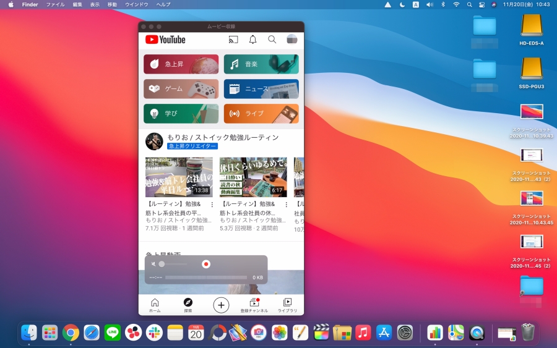This screenshot has width=557, height=348.
Task: Open the 編集 menu
Action: pyautogui.click(x=77, y=4)
